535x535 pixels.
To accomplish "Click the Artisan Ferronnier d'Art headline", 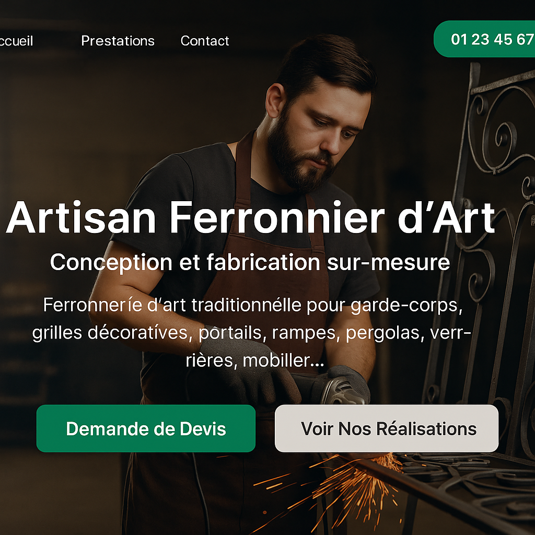I will pos(251,217).
